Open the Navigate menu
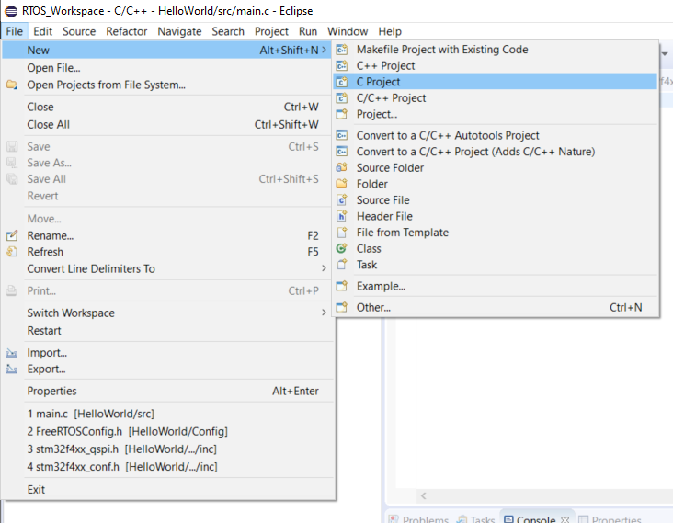This screenshot has width=673, height=523. [x=179, y=31]
